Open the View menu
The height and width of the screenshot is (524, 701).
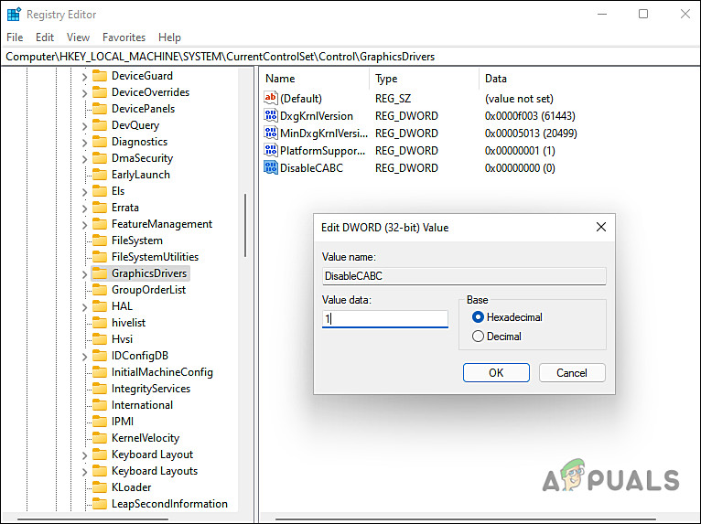(x=78, y=37)
